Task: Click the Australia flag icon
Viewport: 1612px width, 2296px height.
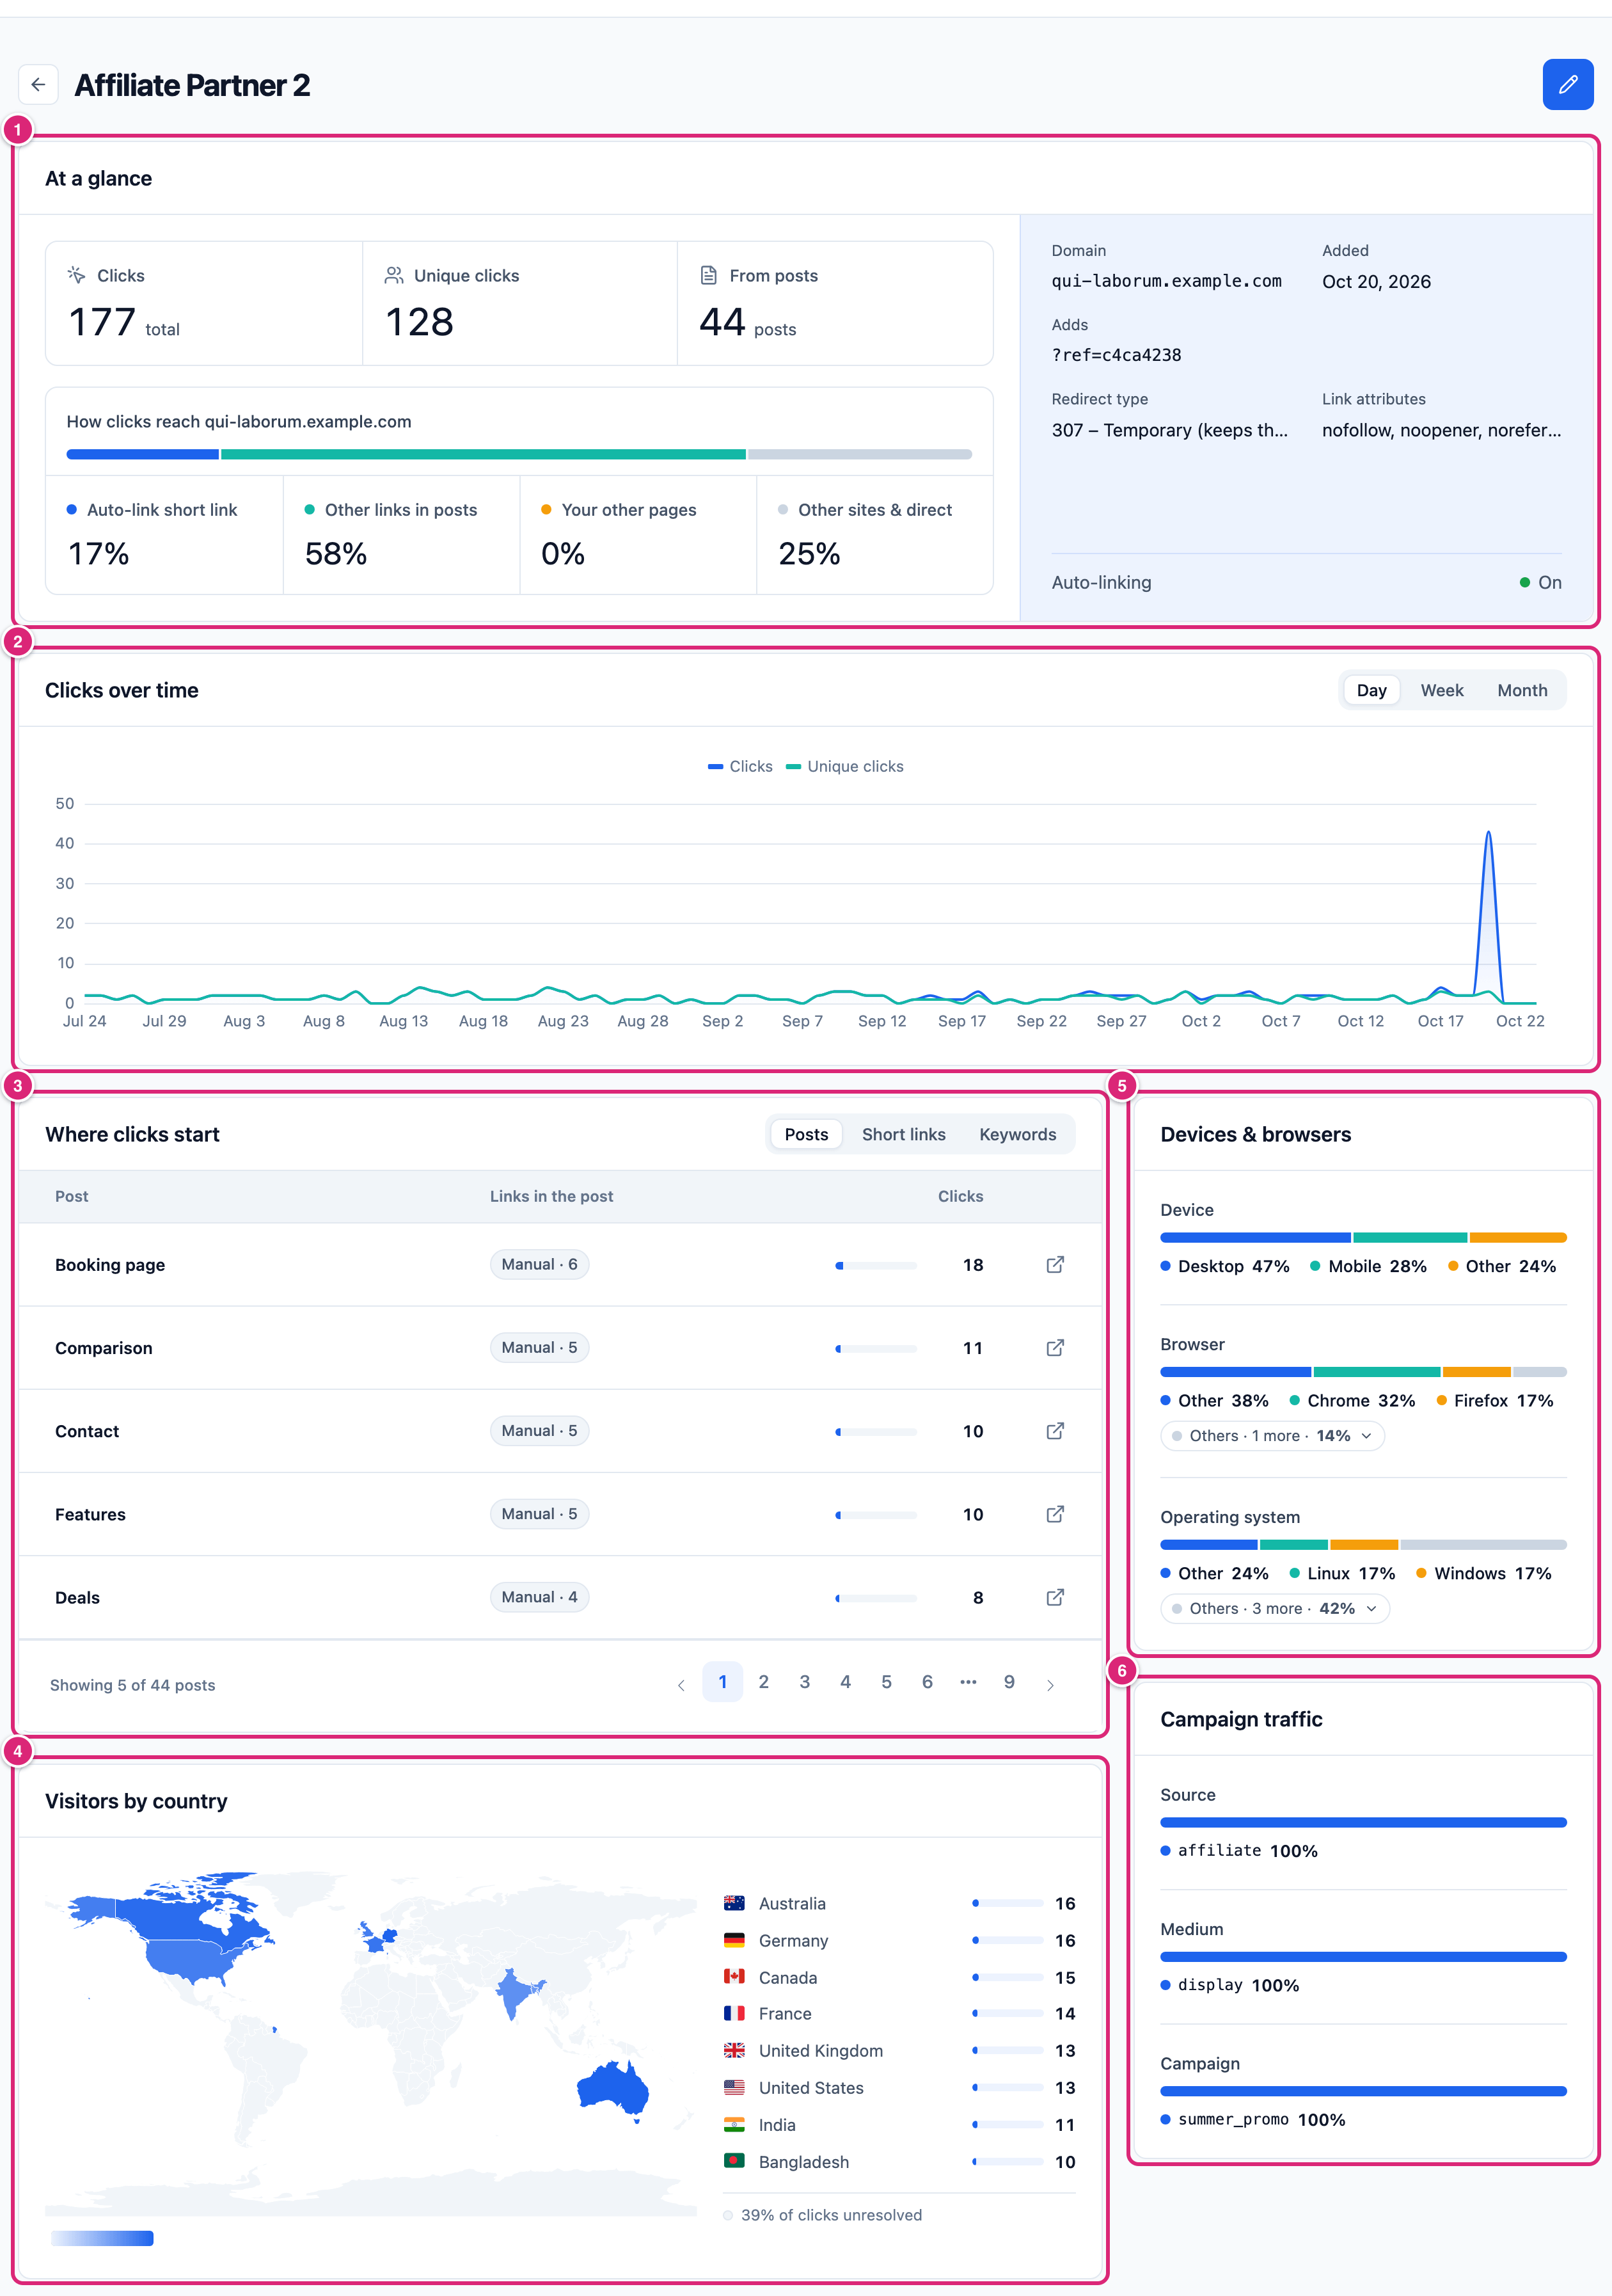Action: click(x=734, y=1903)
